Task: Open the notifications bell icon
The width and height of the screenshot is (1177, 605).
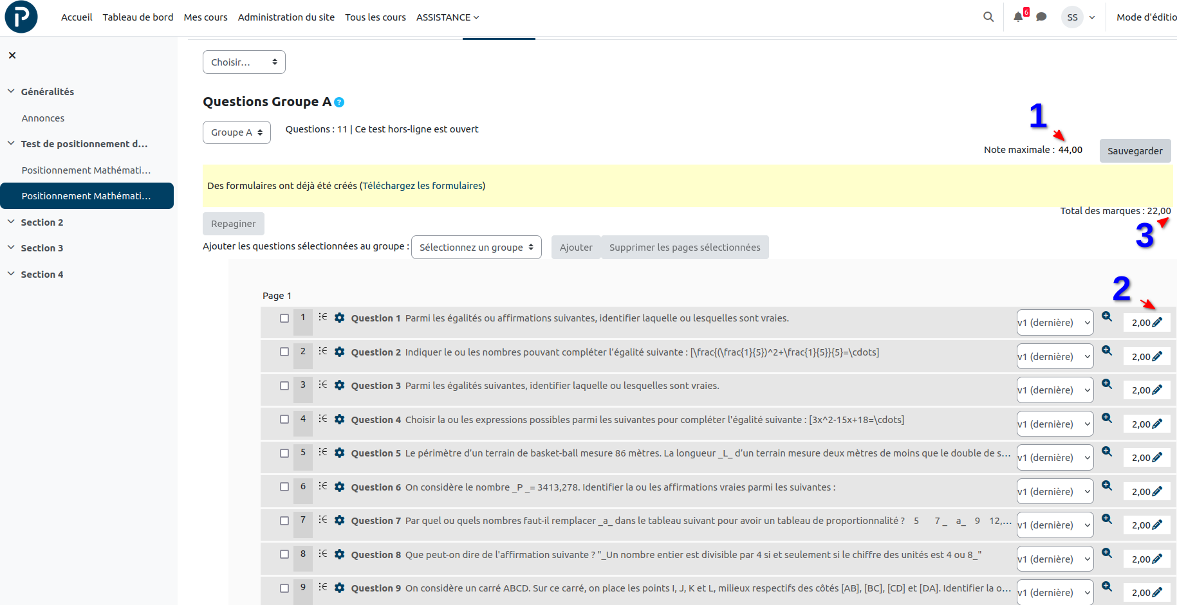Action: click(1018, 17)
